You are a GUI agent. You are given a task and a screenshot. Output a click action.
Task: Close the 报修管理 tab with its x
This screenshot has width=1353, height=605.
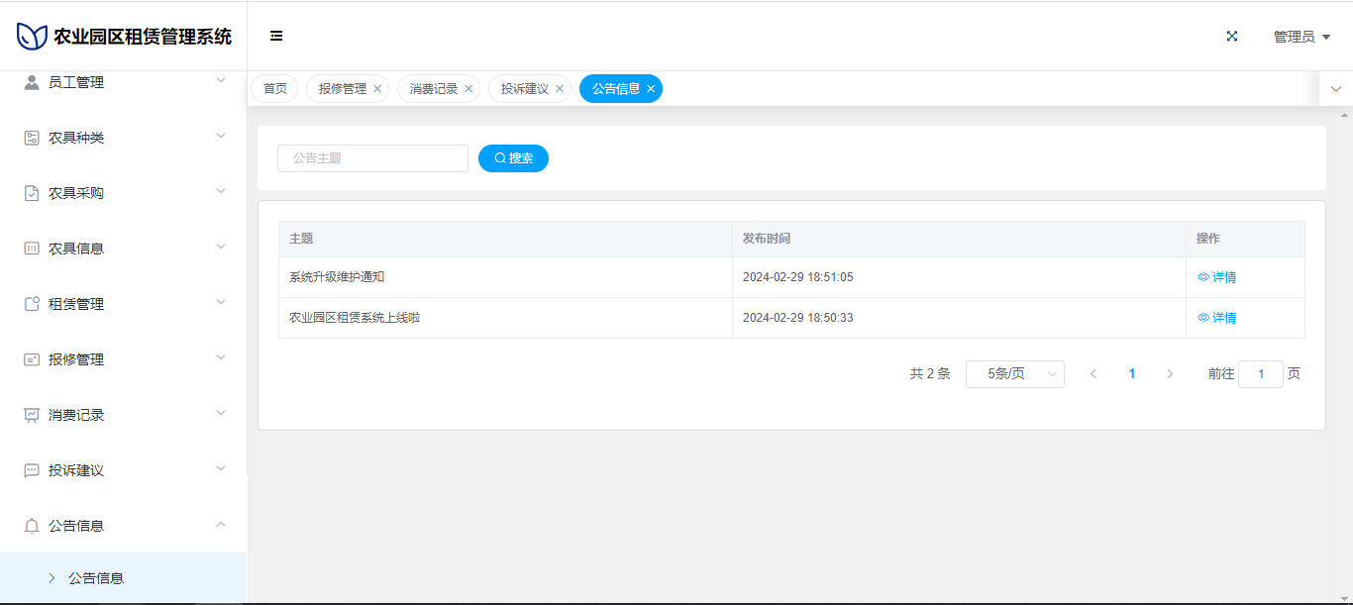[x=377, y=89]
